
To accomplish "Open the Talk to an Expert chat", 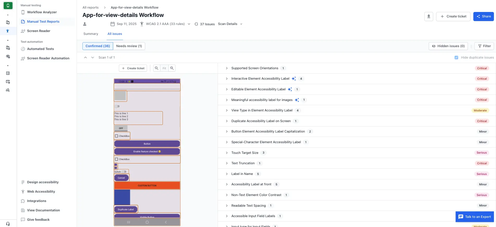I will [475, 217].
